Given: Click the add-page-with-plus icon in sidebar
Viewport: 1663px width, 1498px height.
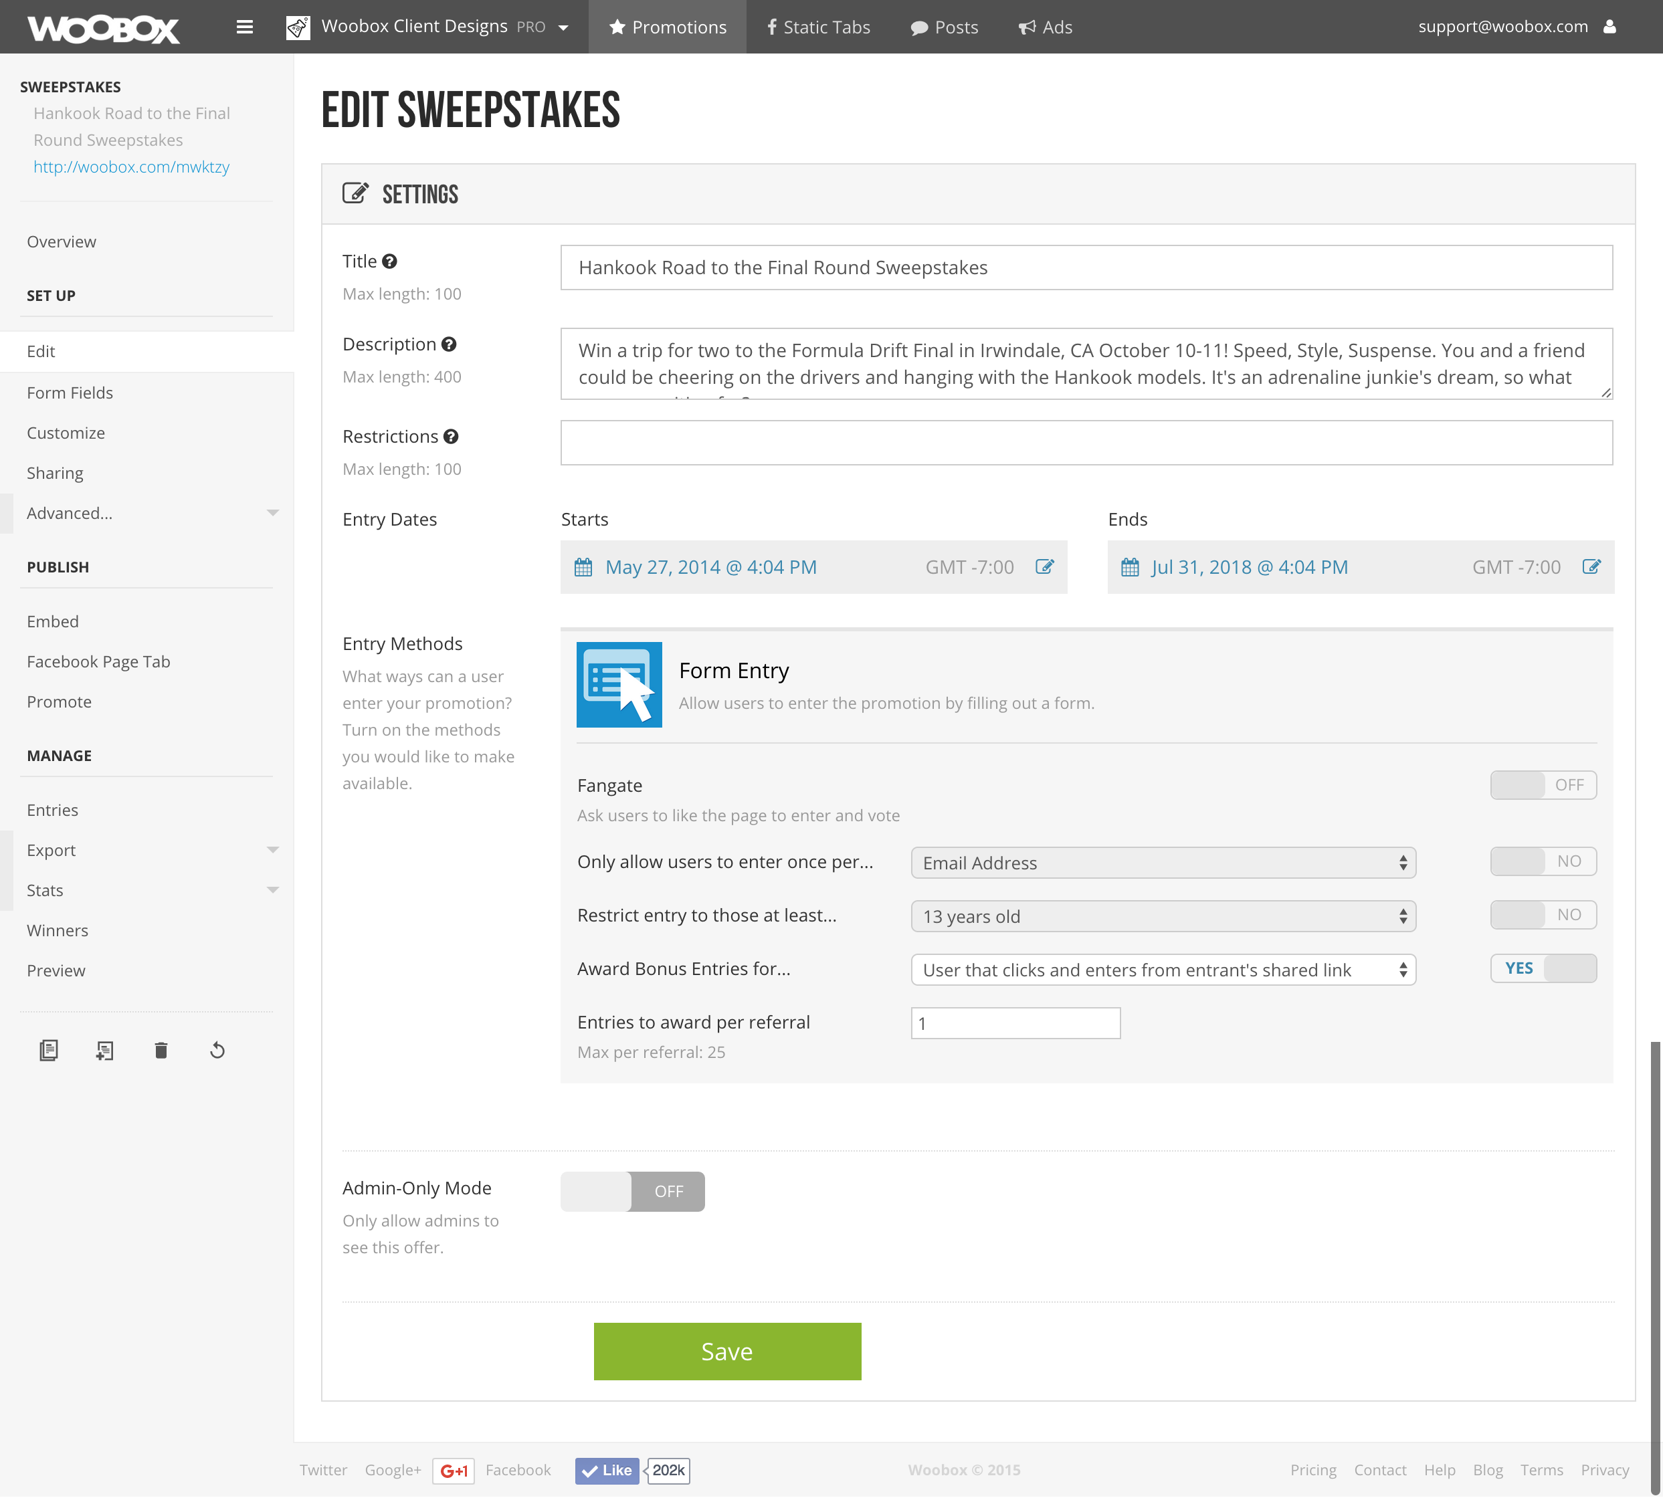Looking at the screenshot, I should pos(104,1050).
